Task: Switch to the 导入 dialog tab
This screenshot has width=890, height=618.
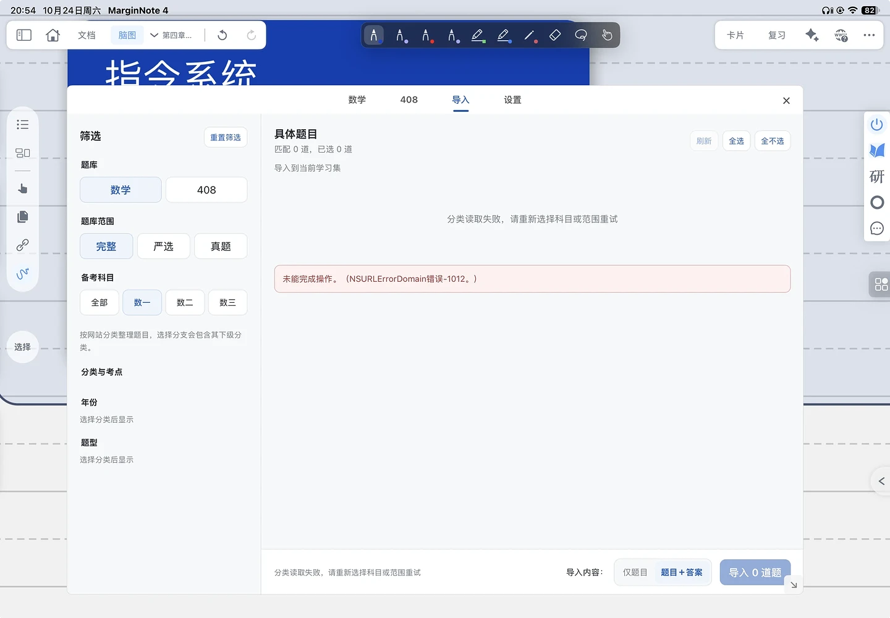Action: click(x=460, y=99)
